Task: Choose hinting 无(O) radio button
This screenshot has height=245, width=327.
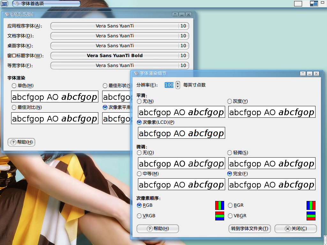Action: [x=139, y=153]
